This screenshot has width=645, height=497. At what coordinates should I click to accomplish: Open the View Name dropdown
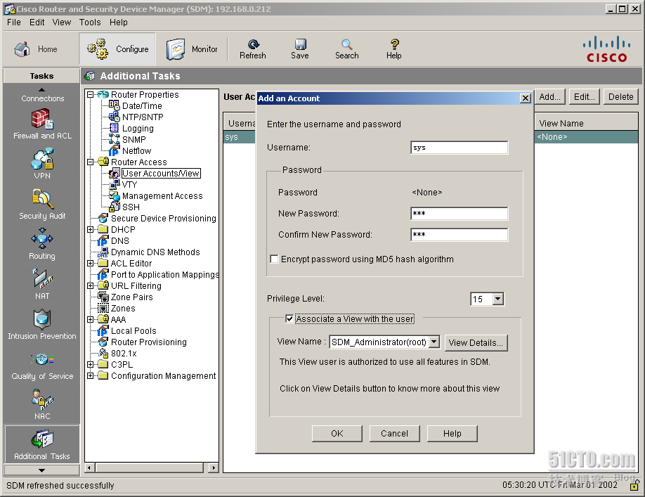[x=434, y=342]
